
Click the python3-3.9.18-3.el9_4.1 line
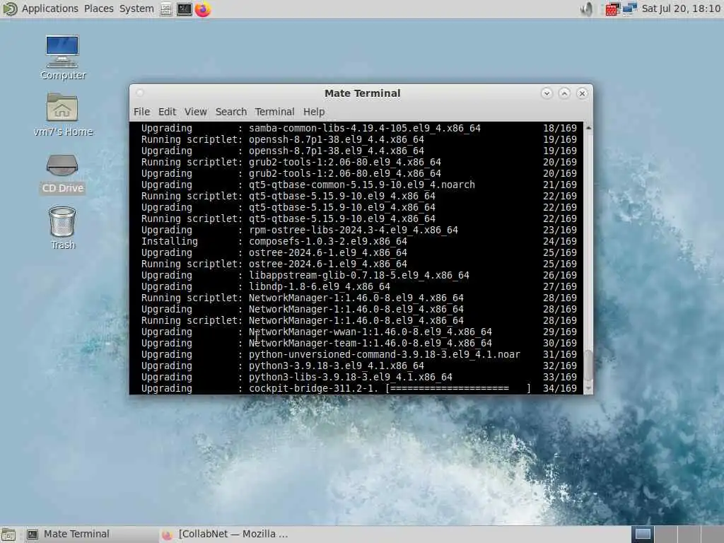[358, 366]
